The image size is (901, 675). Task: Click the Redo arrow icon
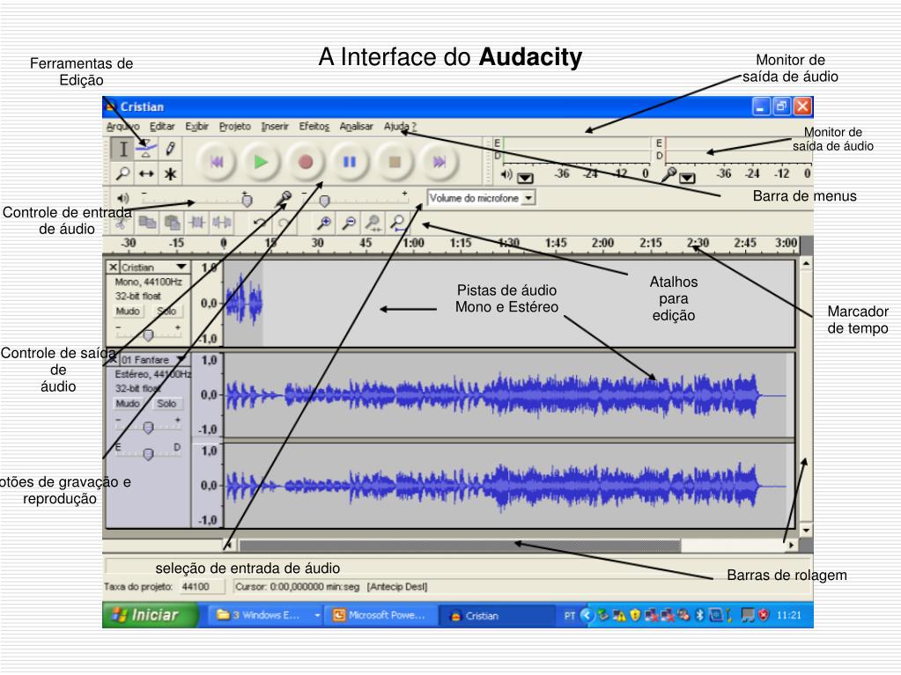[284, 223]
